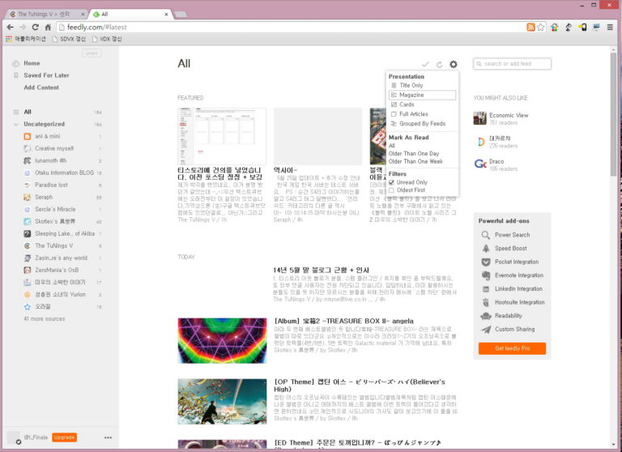Open the SDVX 갱신 bookmark
Viewport: 622px width, 452px height.
pyautogui.click(x=69, y=40)
